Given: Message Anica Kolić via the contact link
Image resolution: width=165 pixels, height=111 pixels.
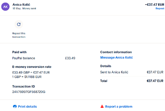Looking at the screenshot, I should (x=116, y=58).
